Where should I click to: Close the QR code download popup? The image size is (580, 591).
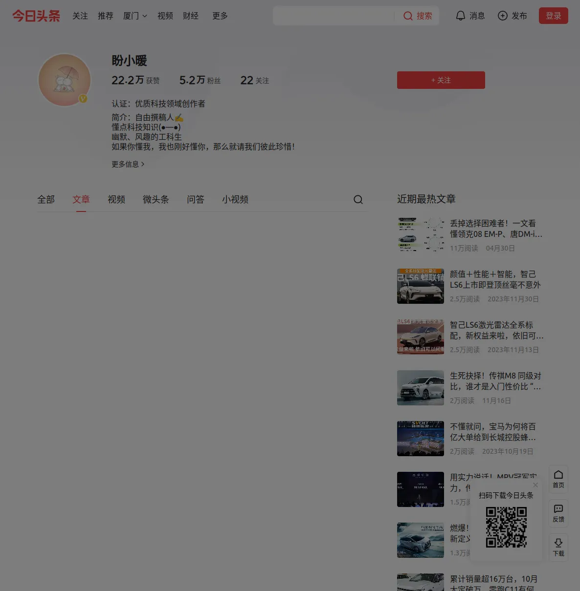(x=535, y=485)
